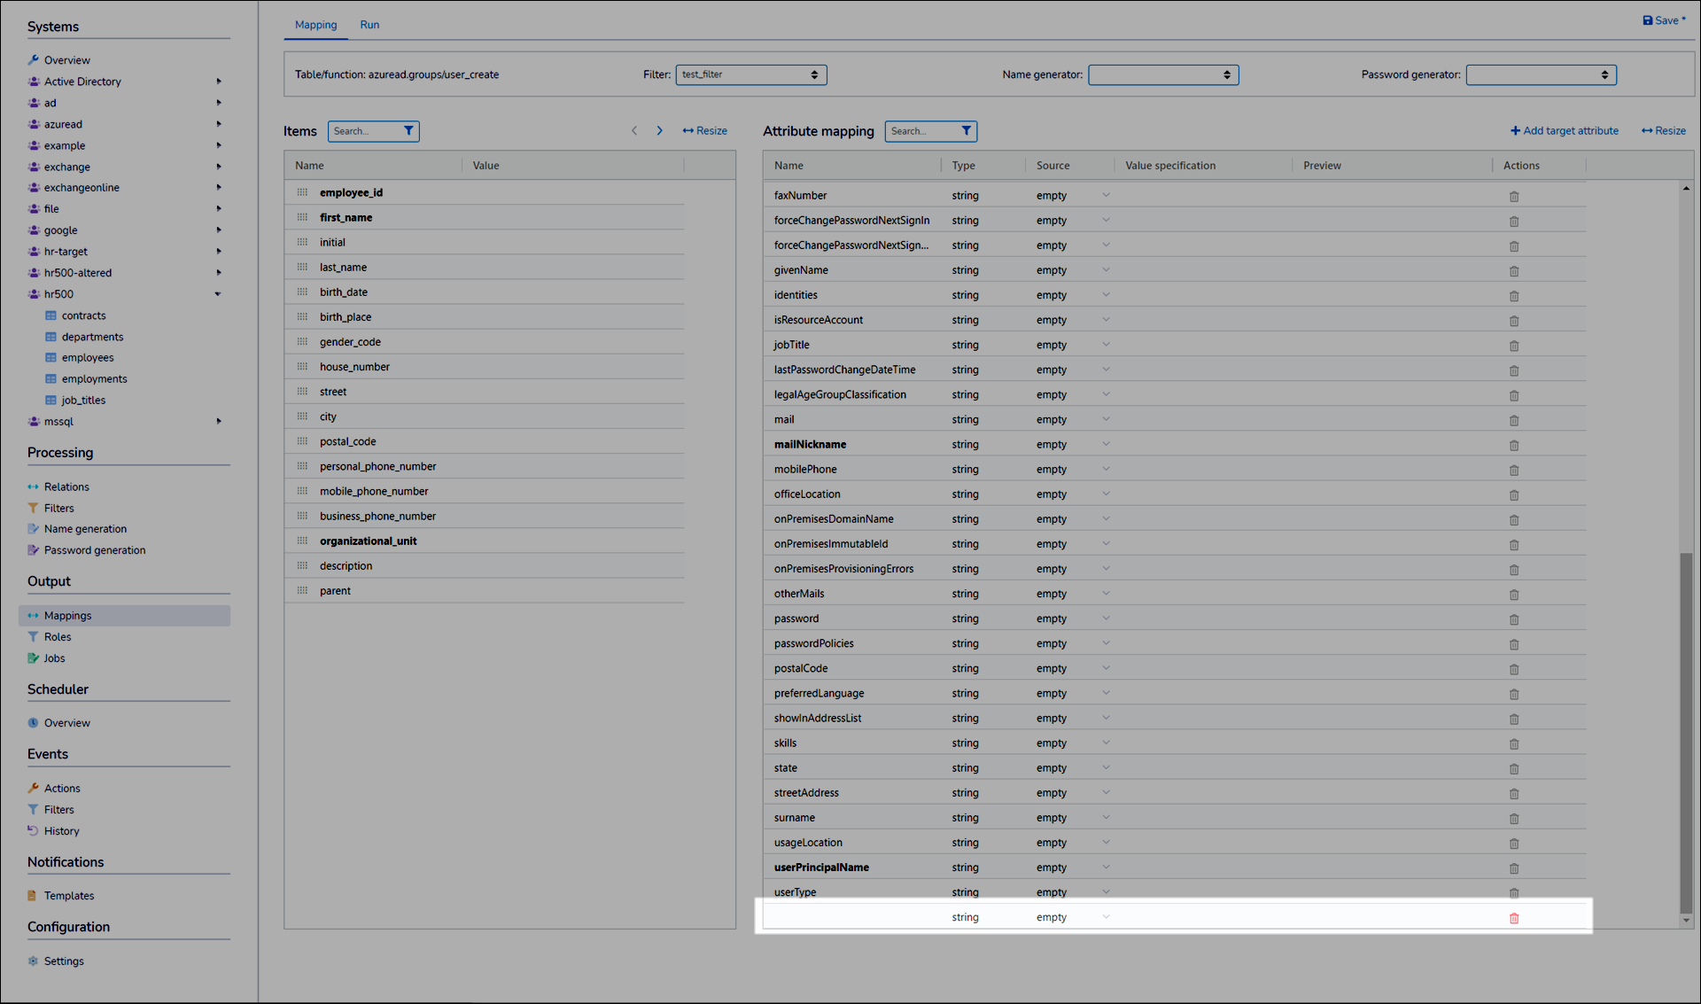1701x1004 pixels.
Task: Click Attribute mapping search filter icon
Action: (x=966, y=131)
